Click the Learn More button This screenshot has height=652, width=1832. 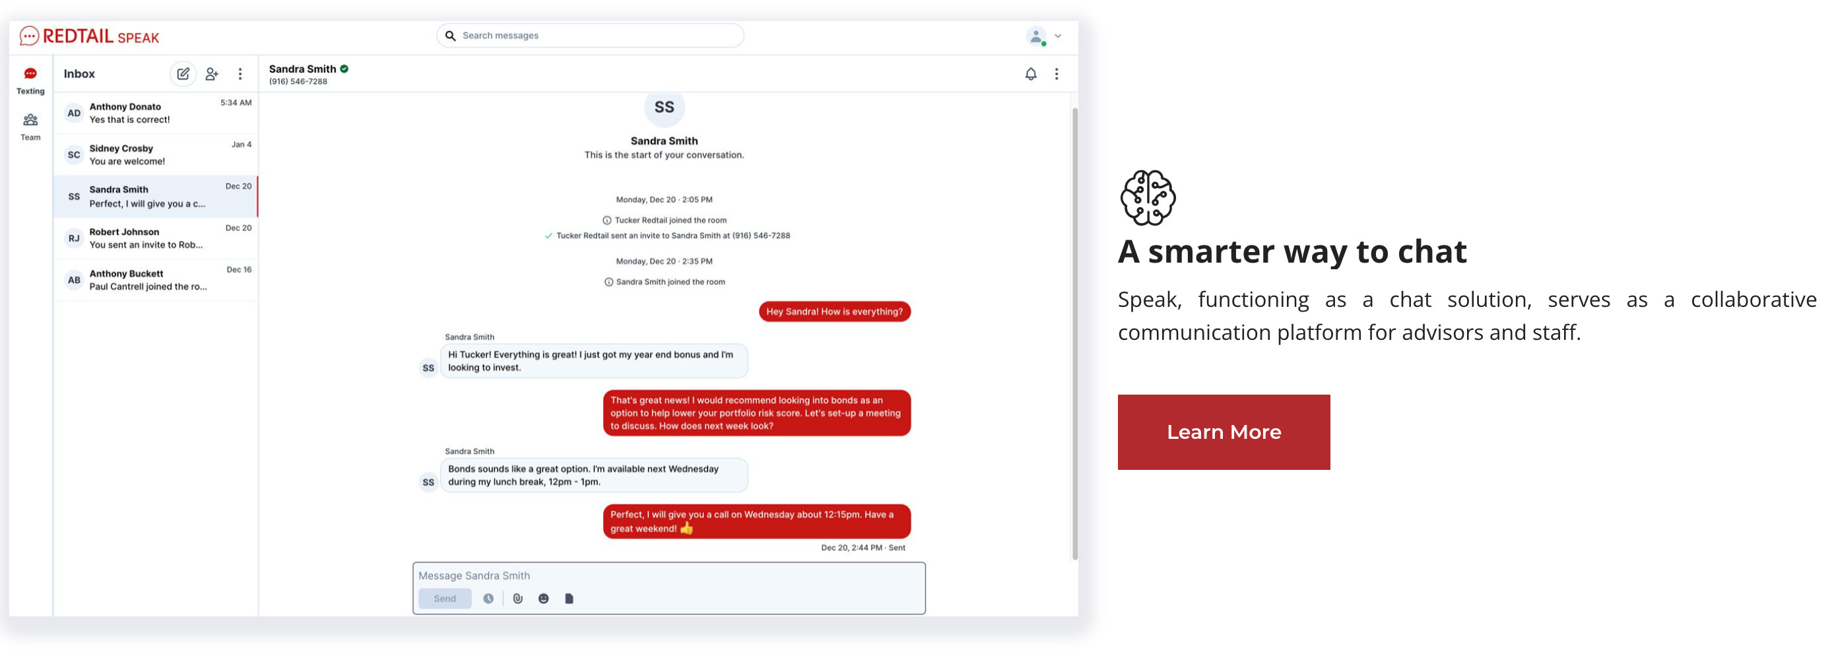click(x=1224, y=432)
